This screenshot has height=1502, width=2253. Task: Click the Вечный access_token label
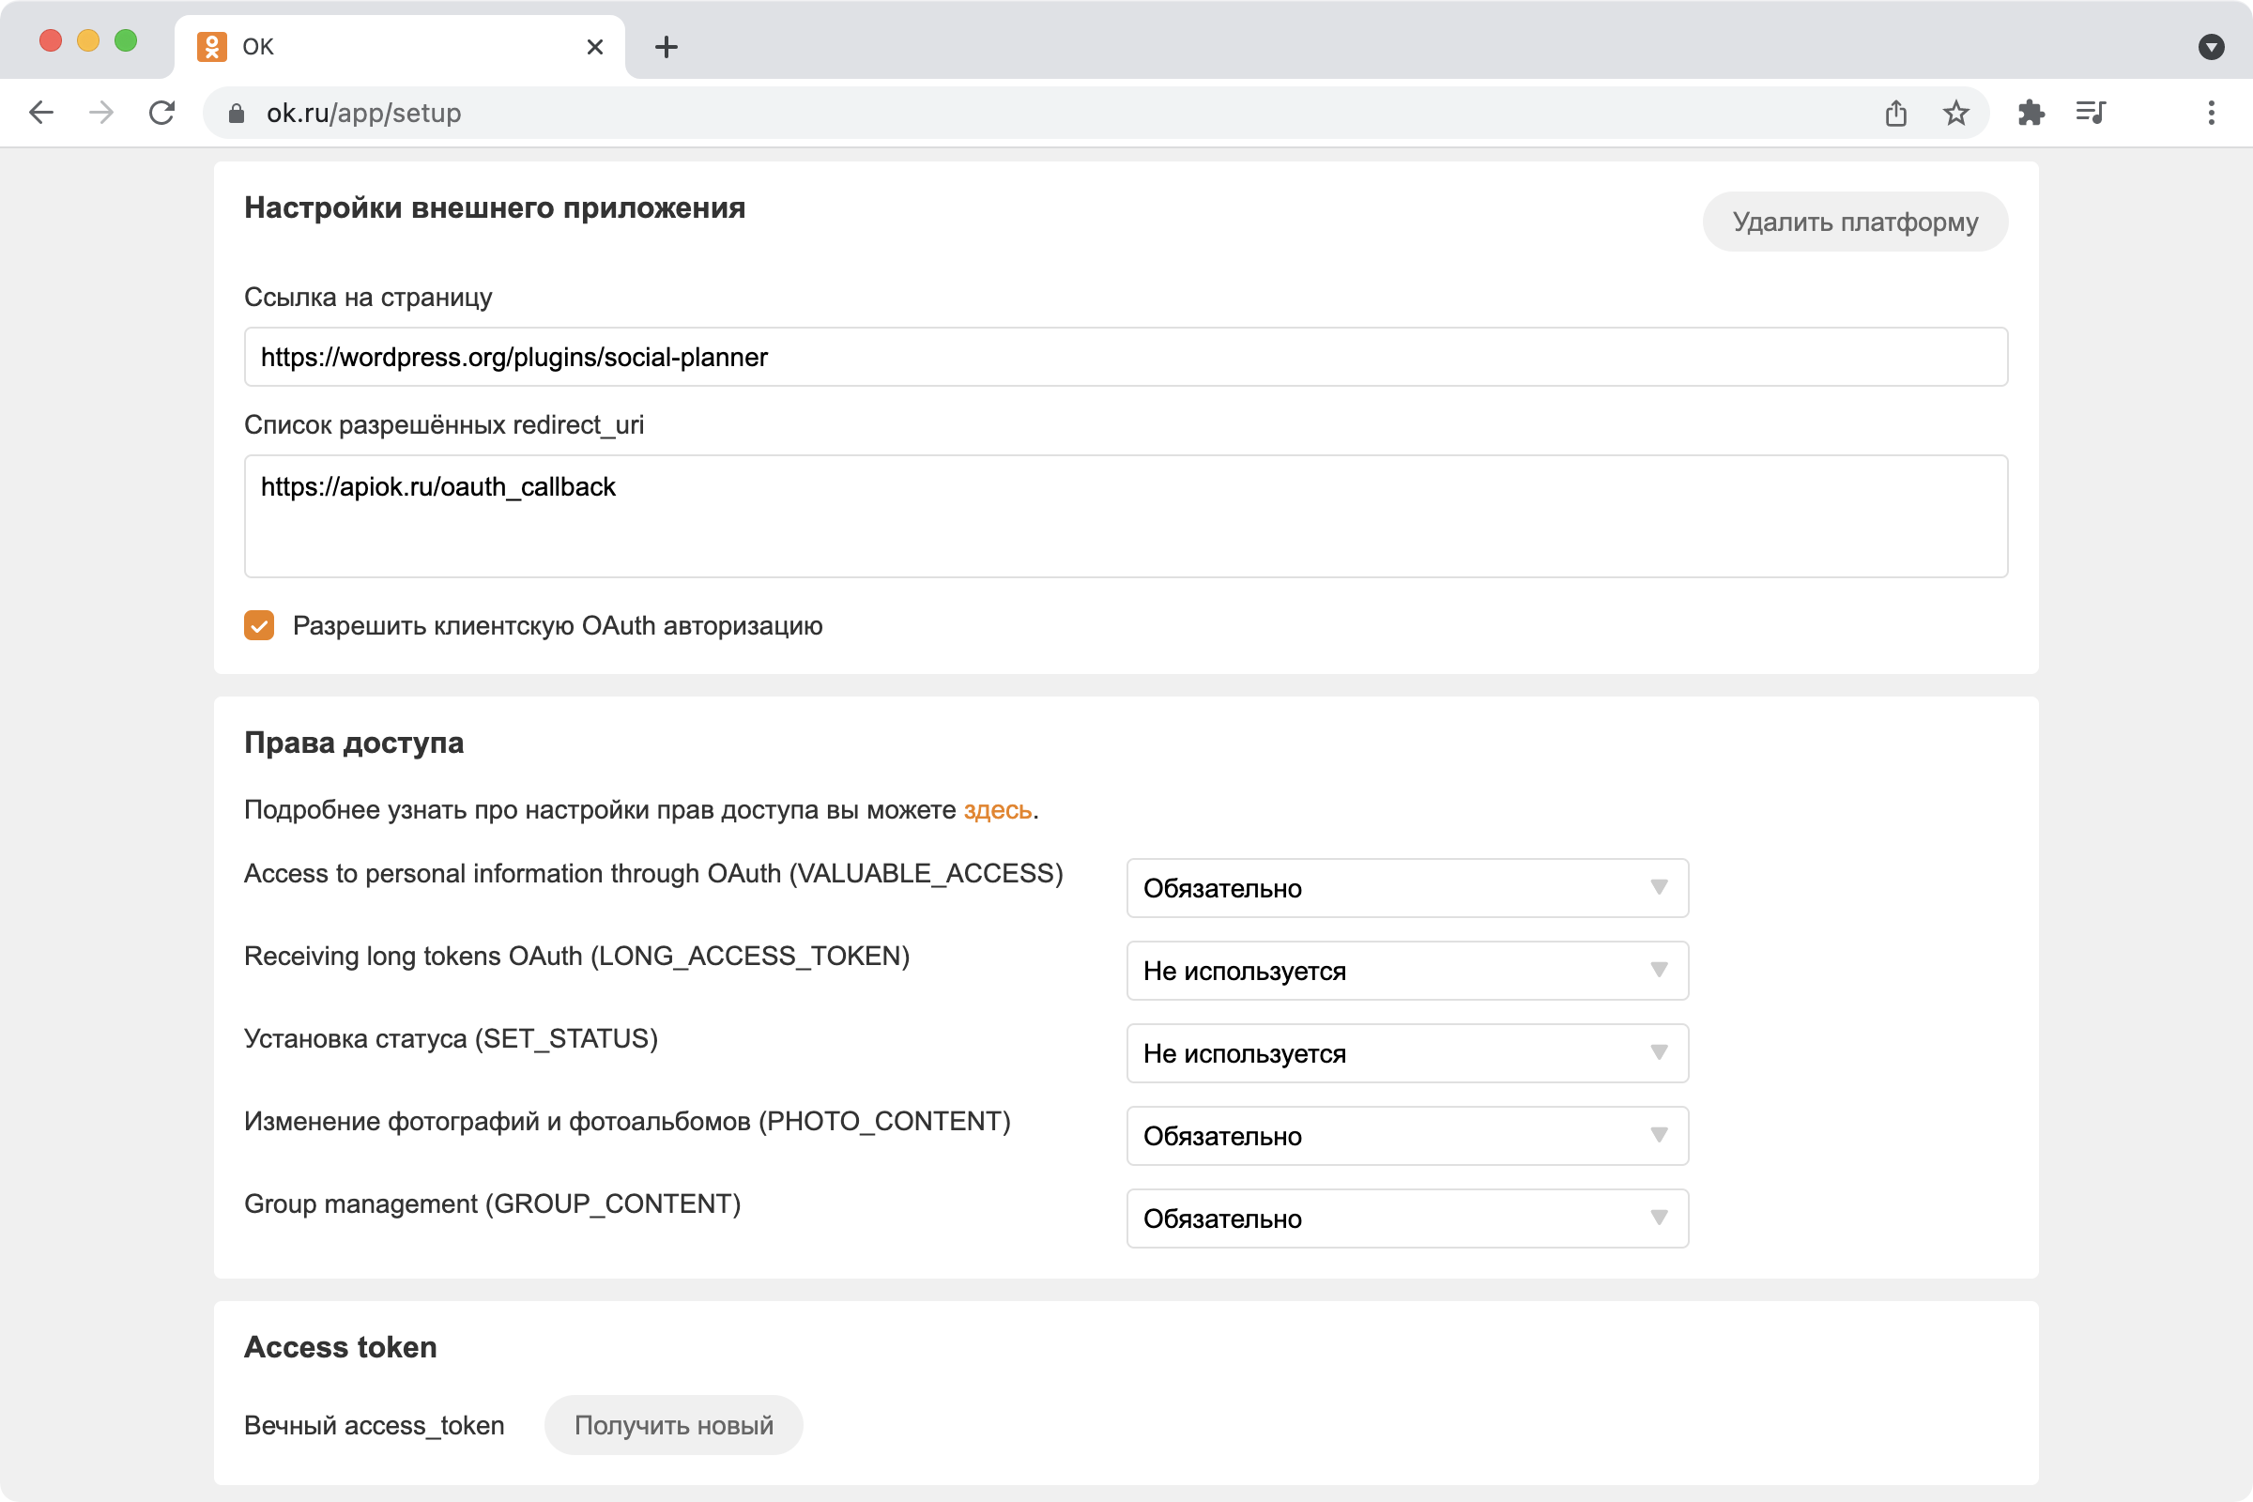374,1425
